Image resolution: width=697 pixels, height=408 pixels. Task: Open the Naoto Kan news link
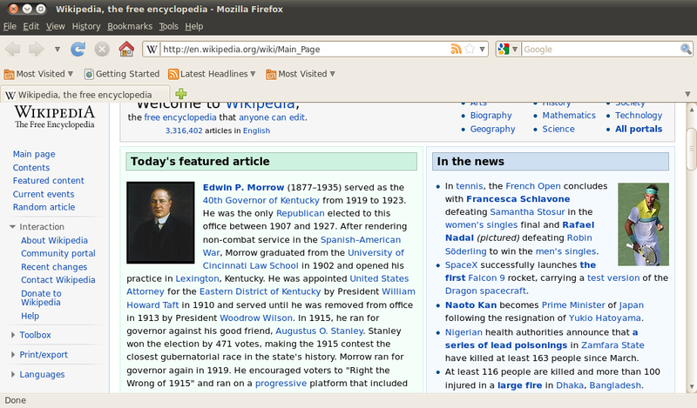tap(470, 305)
